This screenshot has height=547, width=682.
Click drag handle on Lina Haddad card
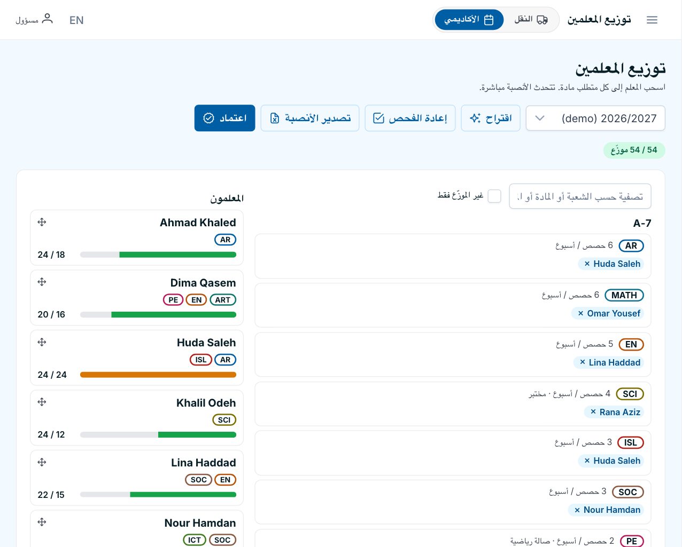pyautogui.click(x=42, y=462)
